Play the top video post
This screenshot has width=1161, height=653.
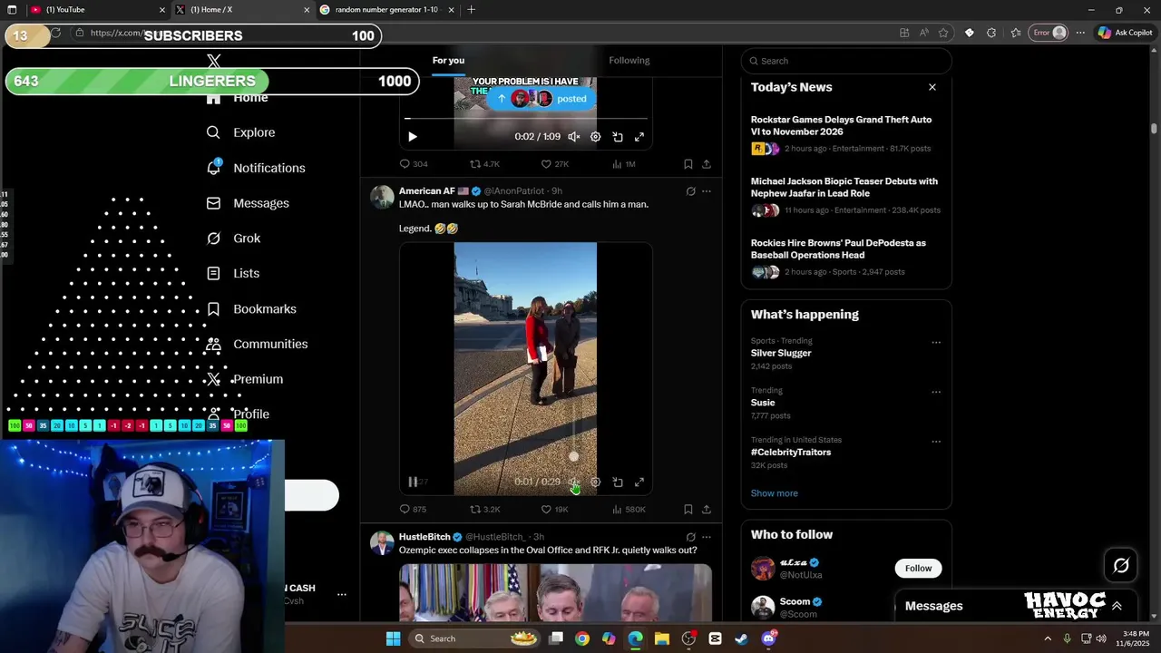(x=412, y=137)
